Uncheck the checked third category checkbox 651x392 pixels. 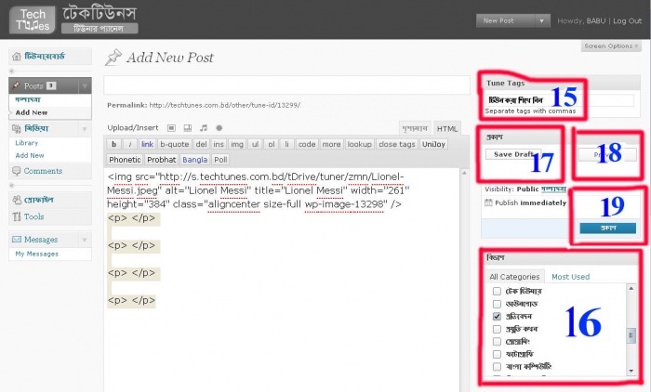[x=497, y=317]
